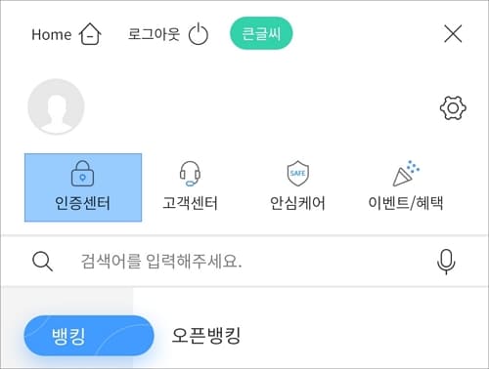Image resolution: width=489 pixels, height=369 pixels.
Task: Click the 로그아웃 power icon
Action: 199,34
